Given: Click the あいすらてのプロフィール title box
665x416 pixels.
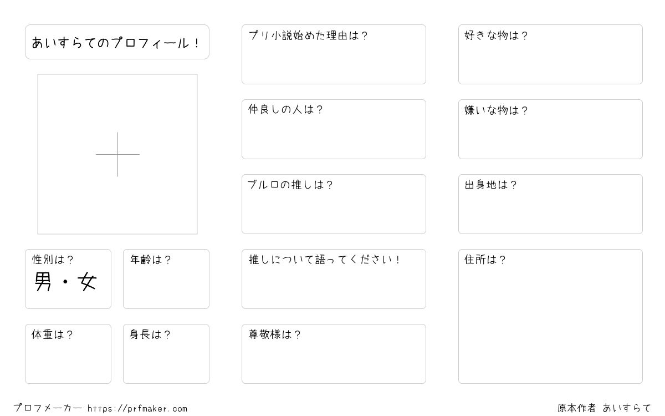Looking at the screenshot, I should (x=117, y=42).
